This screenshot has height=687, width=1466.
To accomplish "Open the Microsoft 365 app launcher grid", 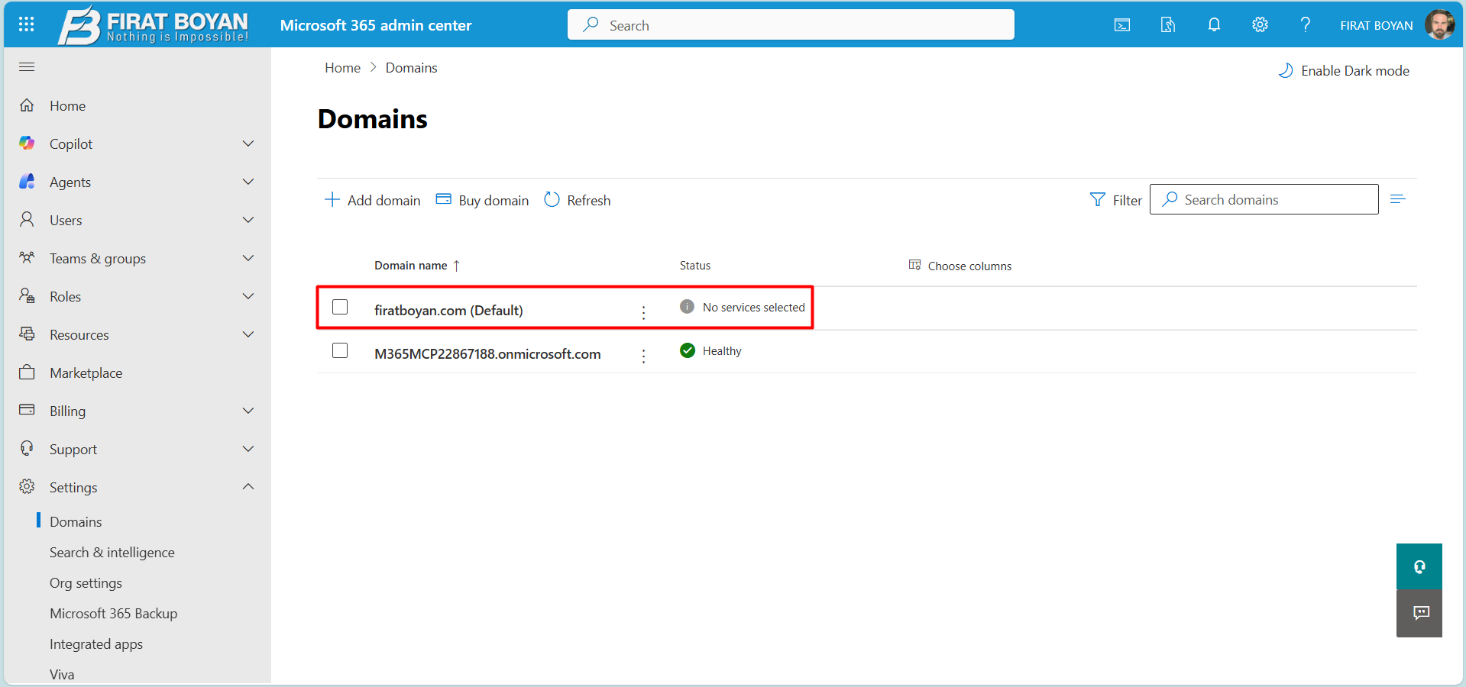I will click(26, 24).
